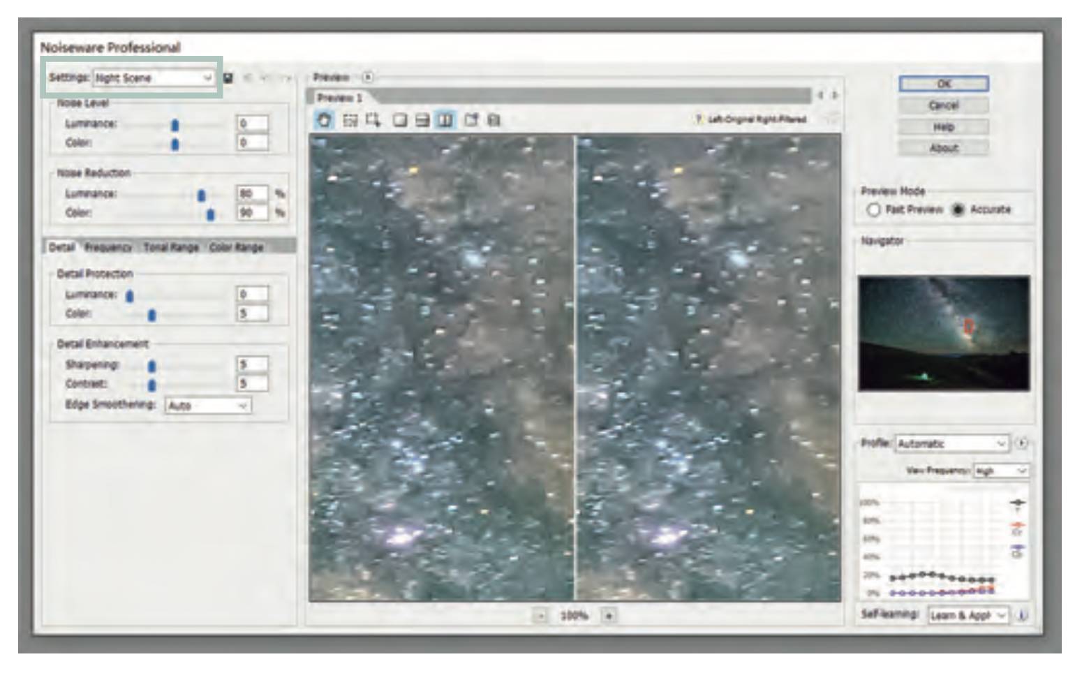The width and height of the screenshot is (1082, 680).
Task: Select the Hand pan tool
Action: pyautogui.click(x=324, y=120)
